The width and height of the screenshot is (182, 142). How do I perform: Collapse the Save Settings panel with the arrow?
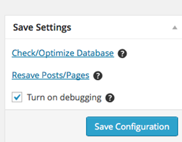175,28
